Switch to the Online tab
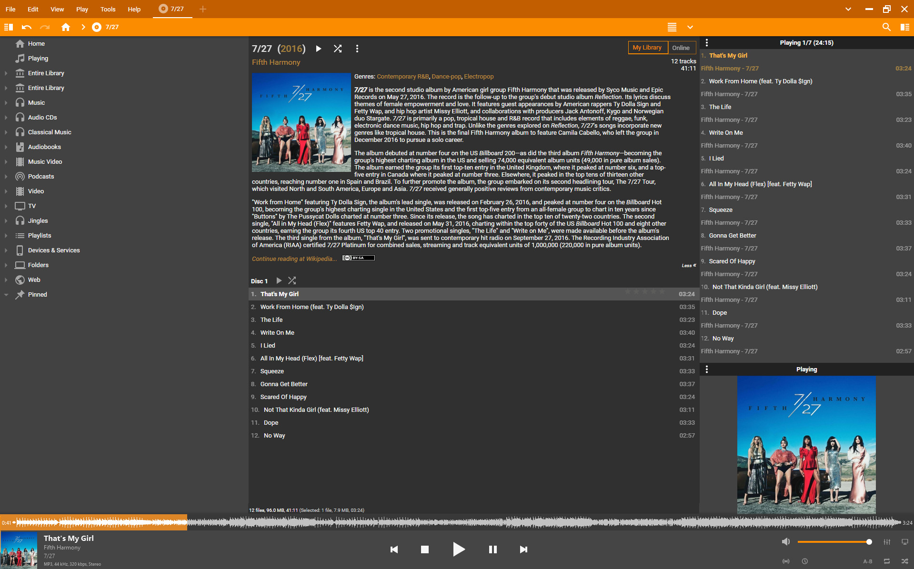Screen dimensions: 914x569 tap(681, 48)
